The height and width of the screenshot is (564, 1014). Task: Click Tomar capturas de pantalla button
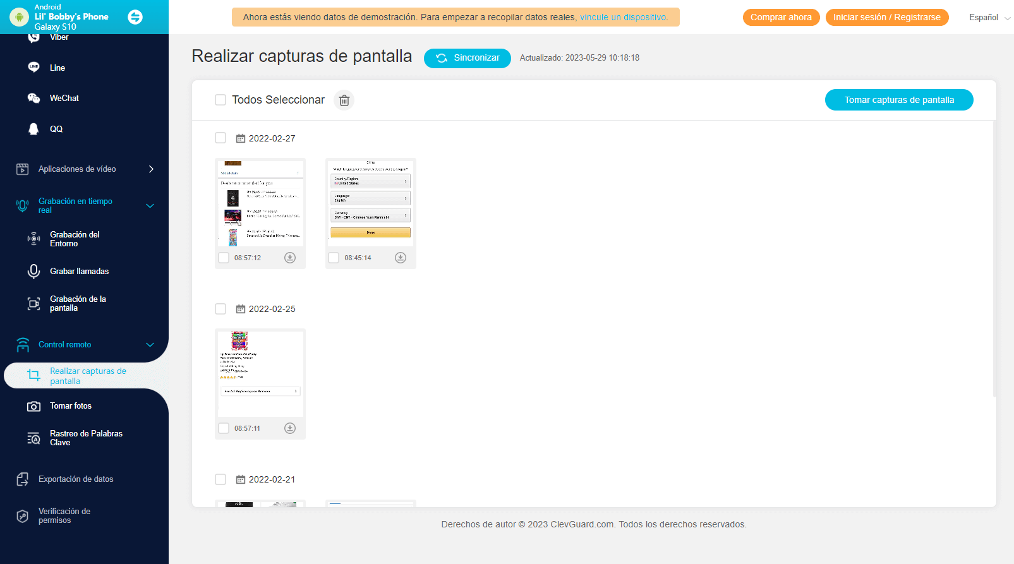(899, 100)
